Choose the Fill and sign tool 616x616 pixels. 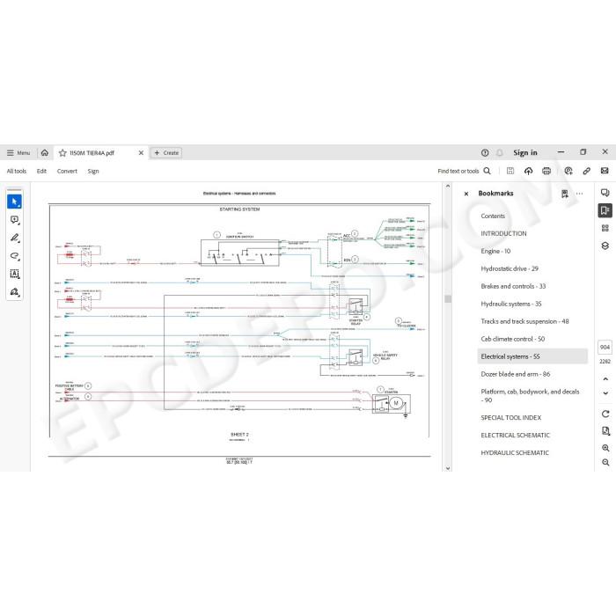pyautogui.click(x=15, y=292)
